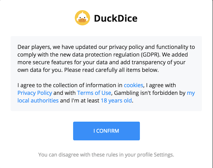213x168 pixels.
Task: Click the word Settings in footer note
Action: pos(164,155)
